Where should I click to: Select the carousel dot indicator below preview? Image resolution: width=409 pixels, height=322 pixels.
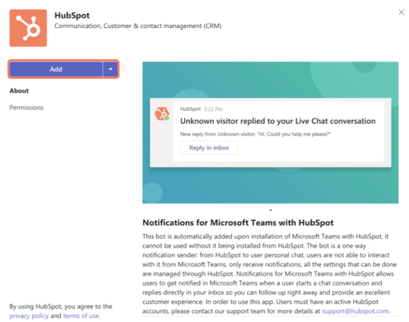[271, 210]
